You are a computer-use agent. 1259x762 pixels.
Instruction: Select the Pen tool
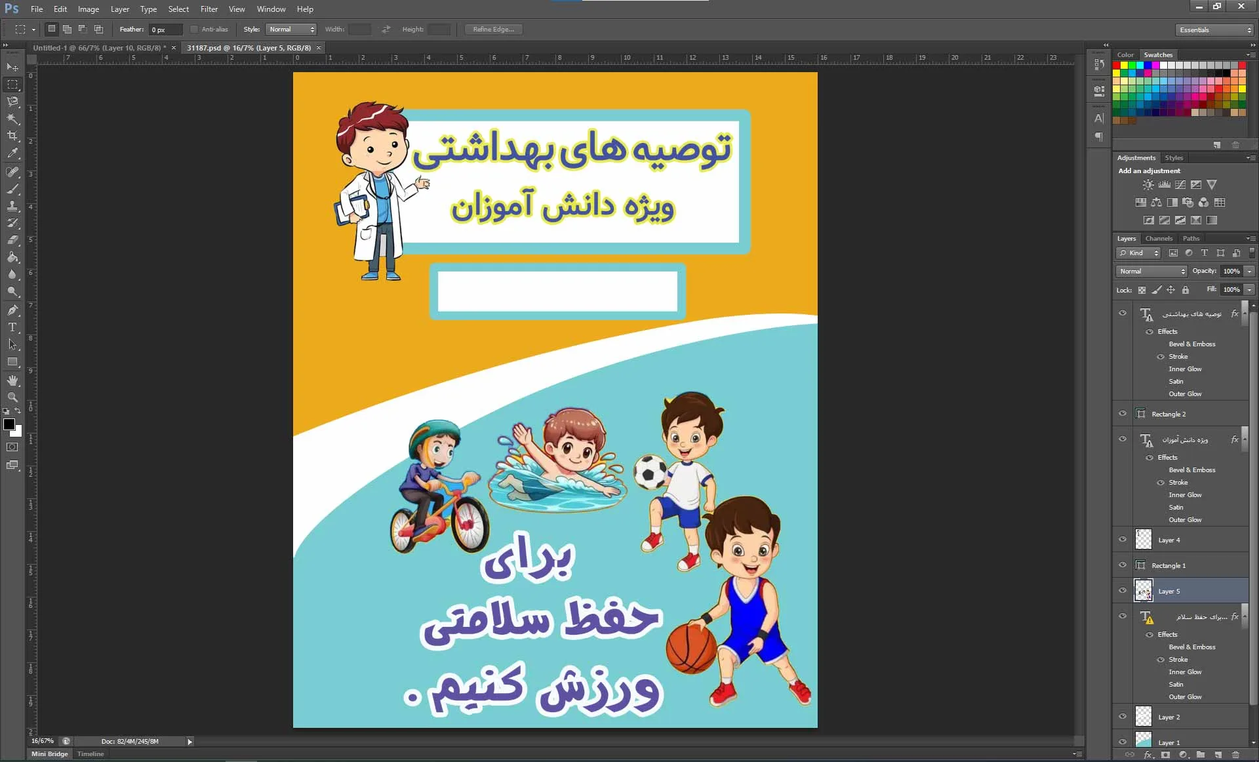coord(12,310)
